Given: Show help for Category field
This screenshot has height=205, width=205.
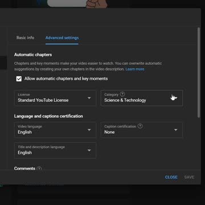Looking at the screenshot, I should (122, 94).
